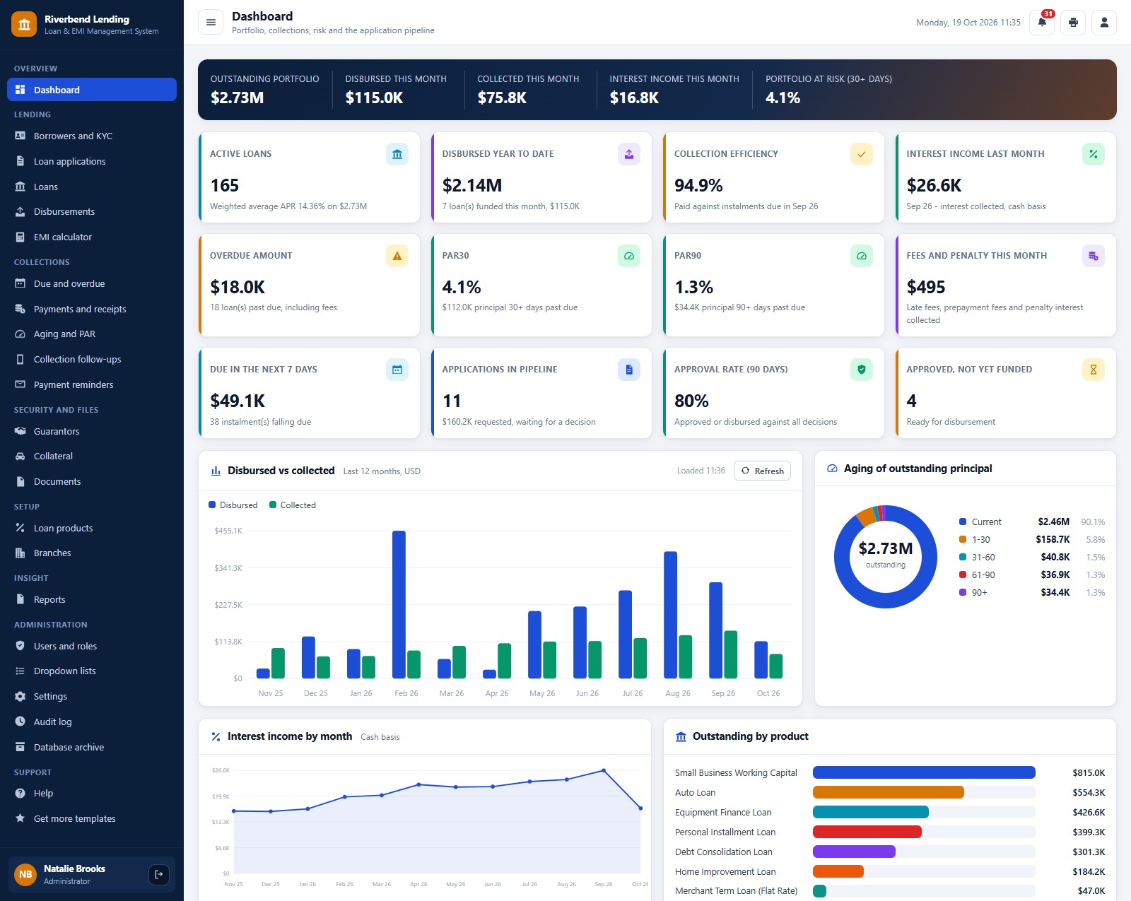Select Collateral in the sidebar
The image size is (1131, 901).
(x=92, y=456)
